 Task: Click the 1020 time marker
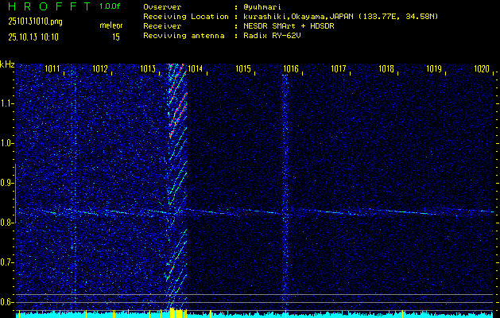tap(482, 69)
